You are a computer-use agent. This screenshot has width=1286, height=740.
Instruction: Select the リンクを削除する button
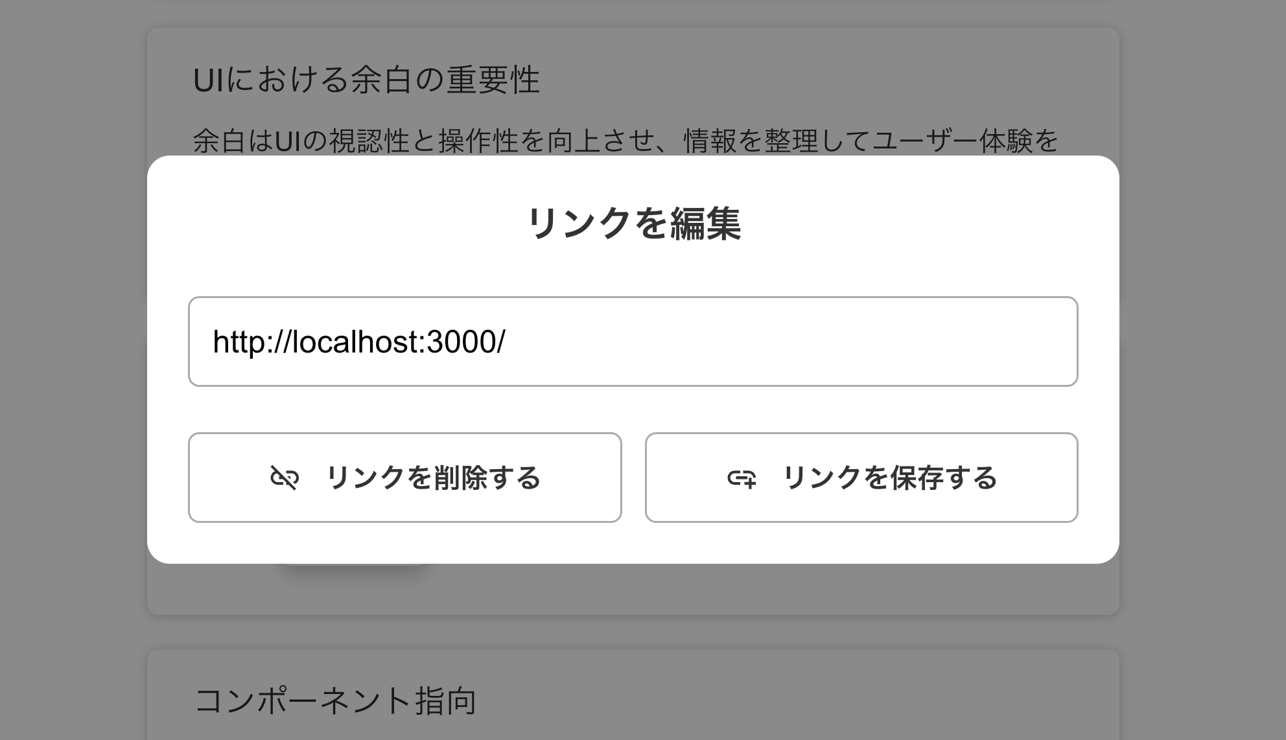(405, 478)
